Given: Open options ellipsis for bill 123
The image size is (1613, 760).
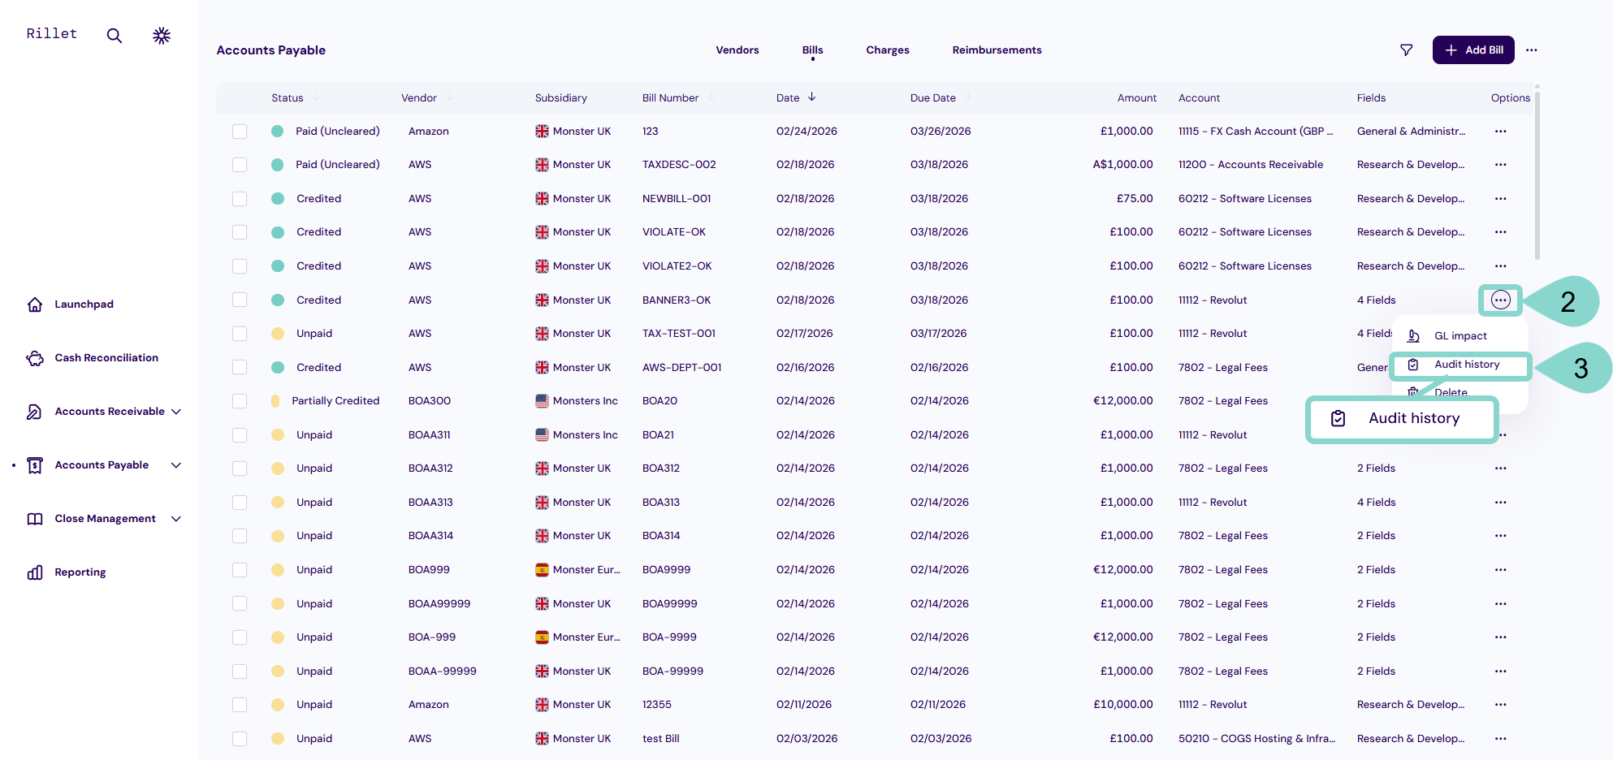Looking at the screenshot, I should point(1500,132).
